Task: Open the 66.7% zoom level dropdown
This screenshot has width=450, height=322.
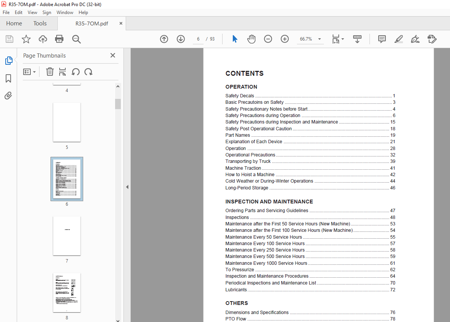Action: (x=319, y=39)
